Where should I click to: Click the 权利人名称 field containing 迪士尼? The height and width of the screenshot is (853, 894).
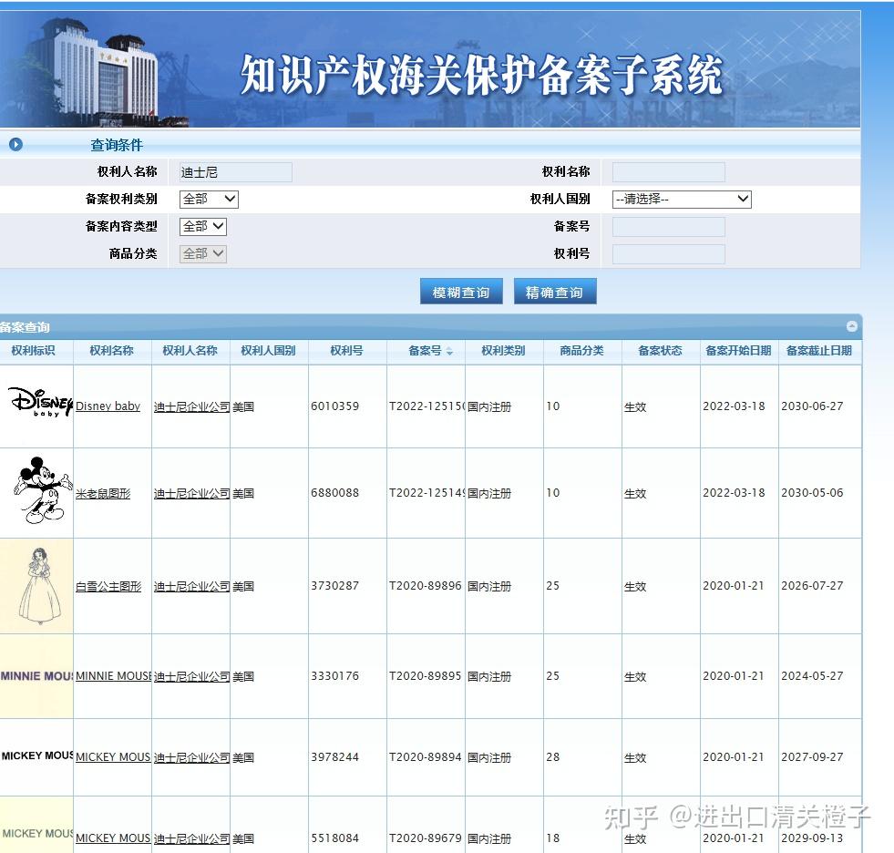pyautogui.click(x=235, y=172)
